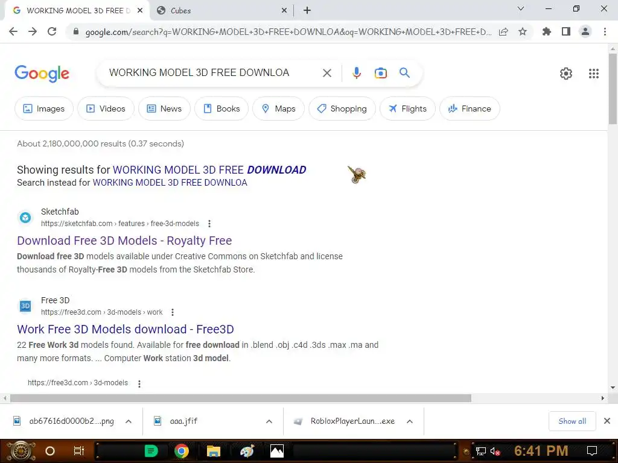The height and width of the screenshot is (463, 618).
Task: Open Work Free 3D Models download - Free3D
Action: click(126, 329)
